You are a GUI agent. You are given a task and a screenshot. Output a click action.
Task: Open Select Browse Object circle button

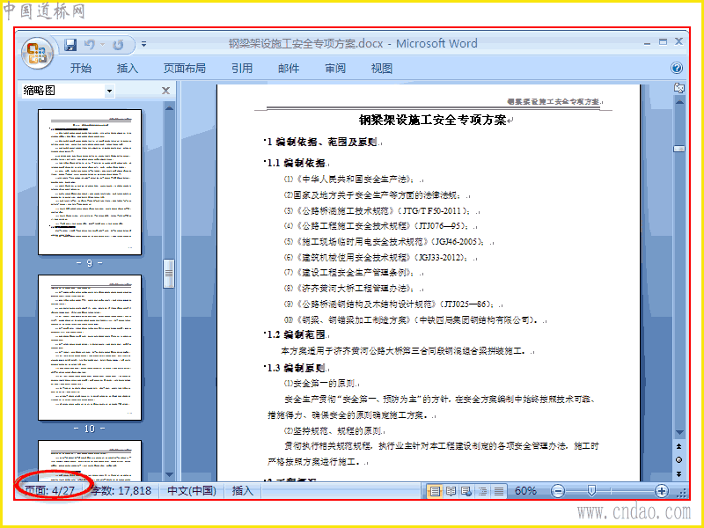pyautogui.click(x=678, y=459)
